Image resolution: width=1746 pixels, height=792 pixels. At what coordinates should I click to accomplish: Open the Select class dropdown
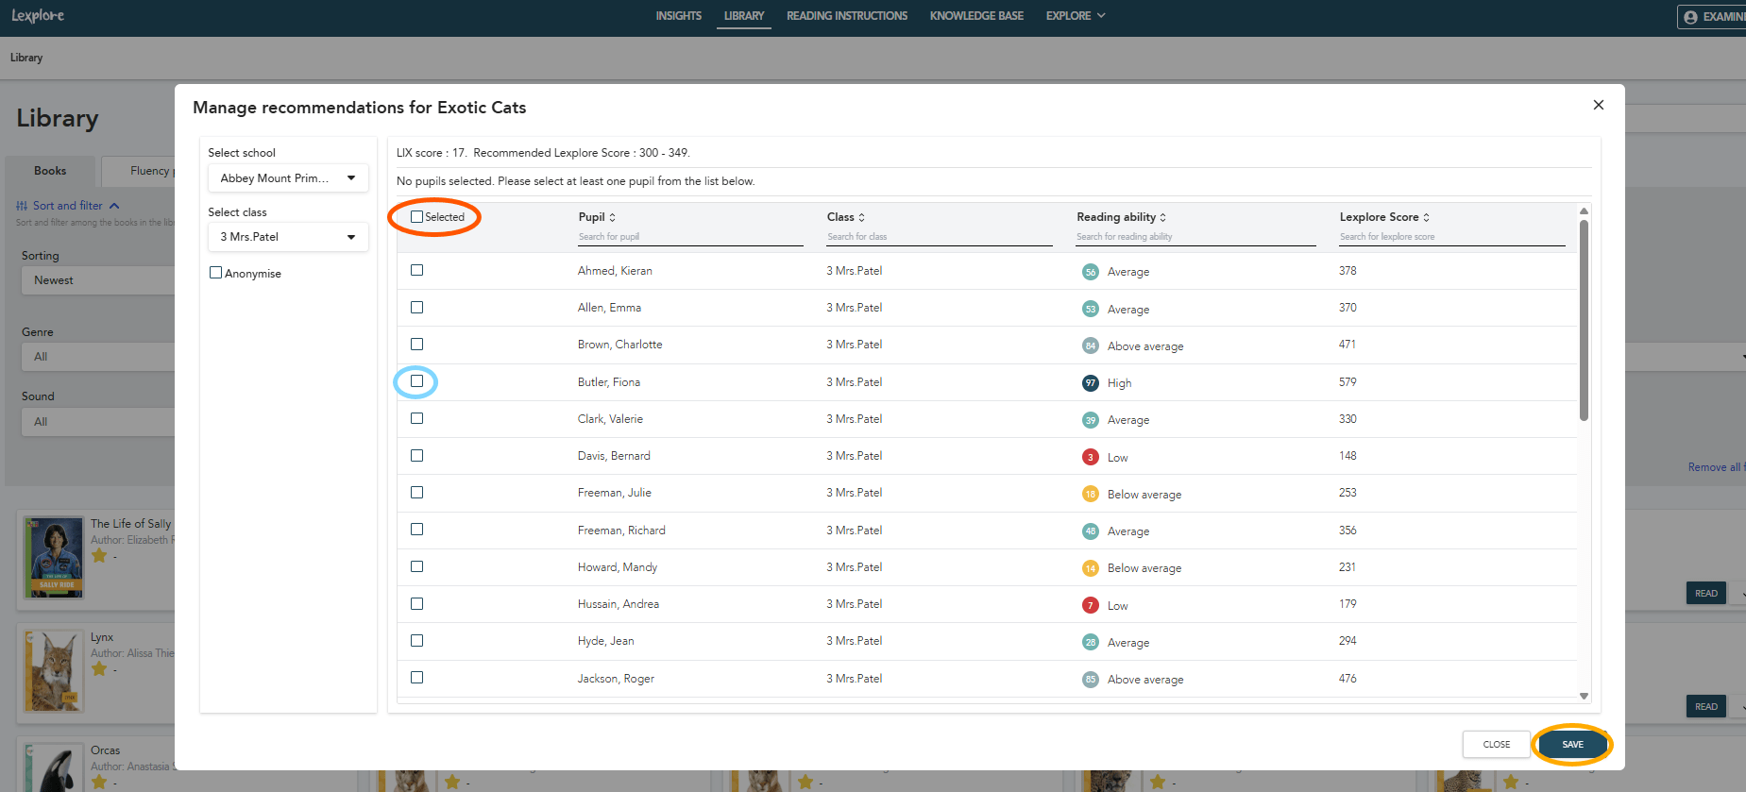click(288, 237)
